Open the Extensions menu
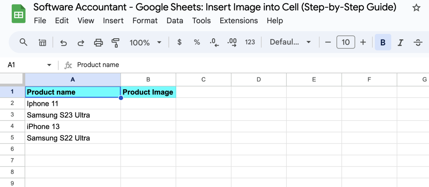The height and width of the screenshot is (187, 429). 239,21
